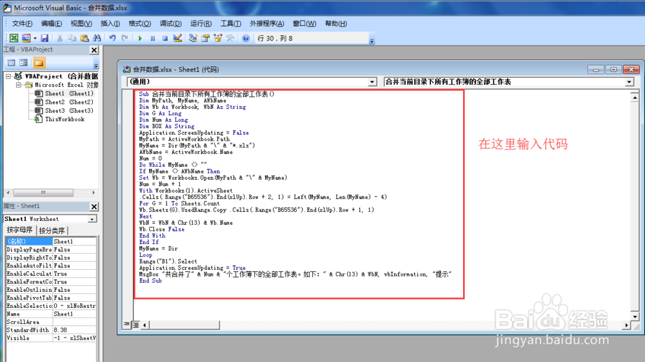Open Properties Window toolbar icon
The image size is (645, 362).
205,38
